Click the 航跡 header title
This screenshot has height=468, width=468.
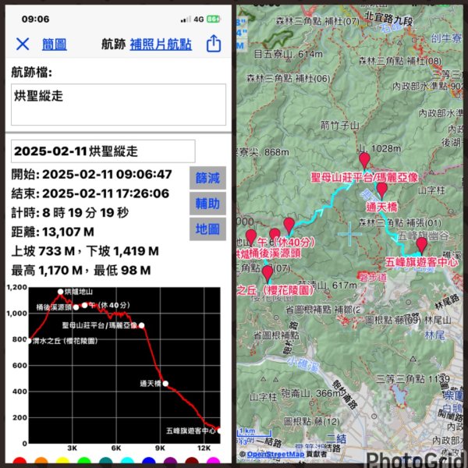coord(113,44)
